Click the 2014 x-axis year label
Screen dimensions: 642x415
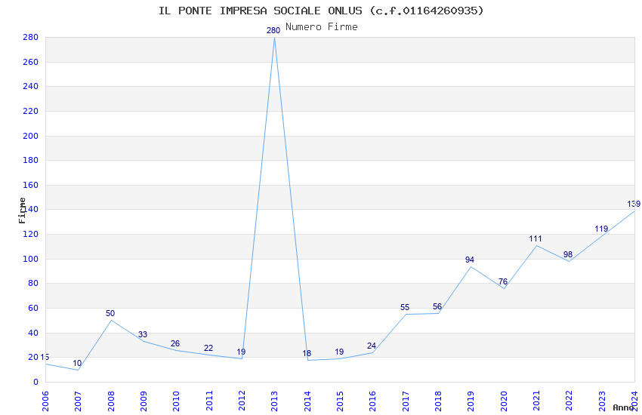(307, 401)
